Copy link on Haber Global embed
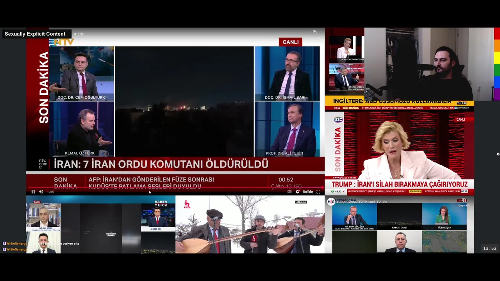Viewport: 500px width, 281px height. click(x=464, y=201)
